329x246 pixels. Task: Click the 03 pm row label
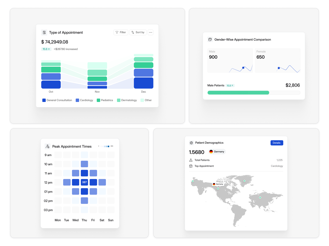click(x=48, y=210)
